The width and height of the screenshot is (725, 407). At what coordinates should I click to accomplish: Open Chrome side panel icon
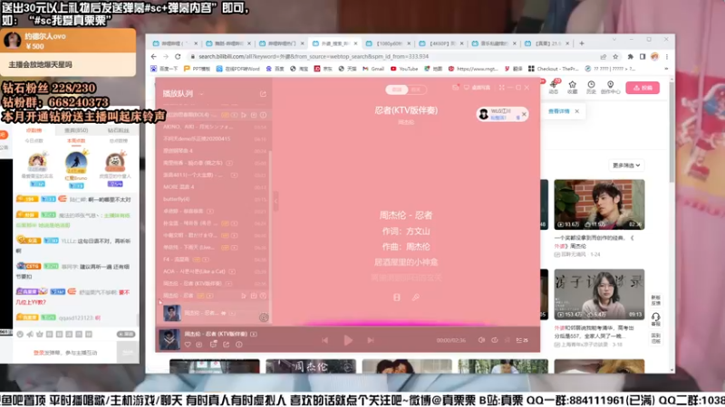[643, 56]
